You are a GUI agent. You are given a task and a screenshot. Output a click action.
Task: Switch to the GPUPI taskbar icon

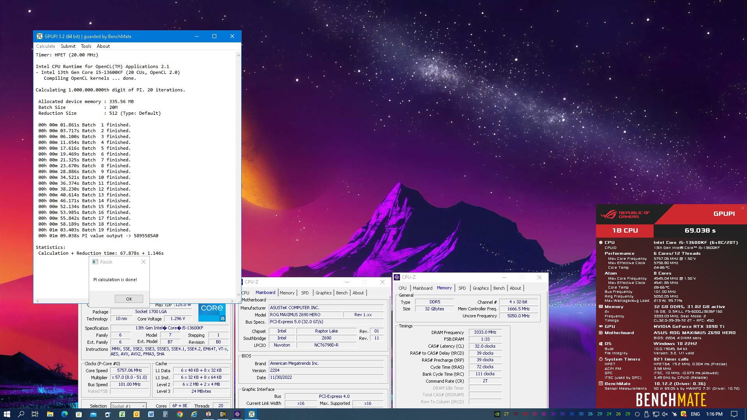tap(252, 414)
